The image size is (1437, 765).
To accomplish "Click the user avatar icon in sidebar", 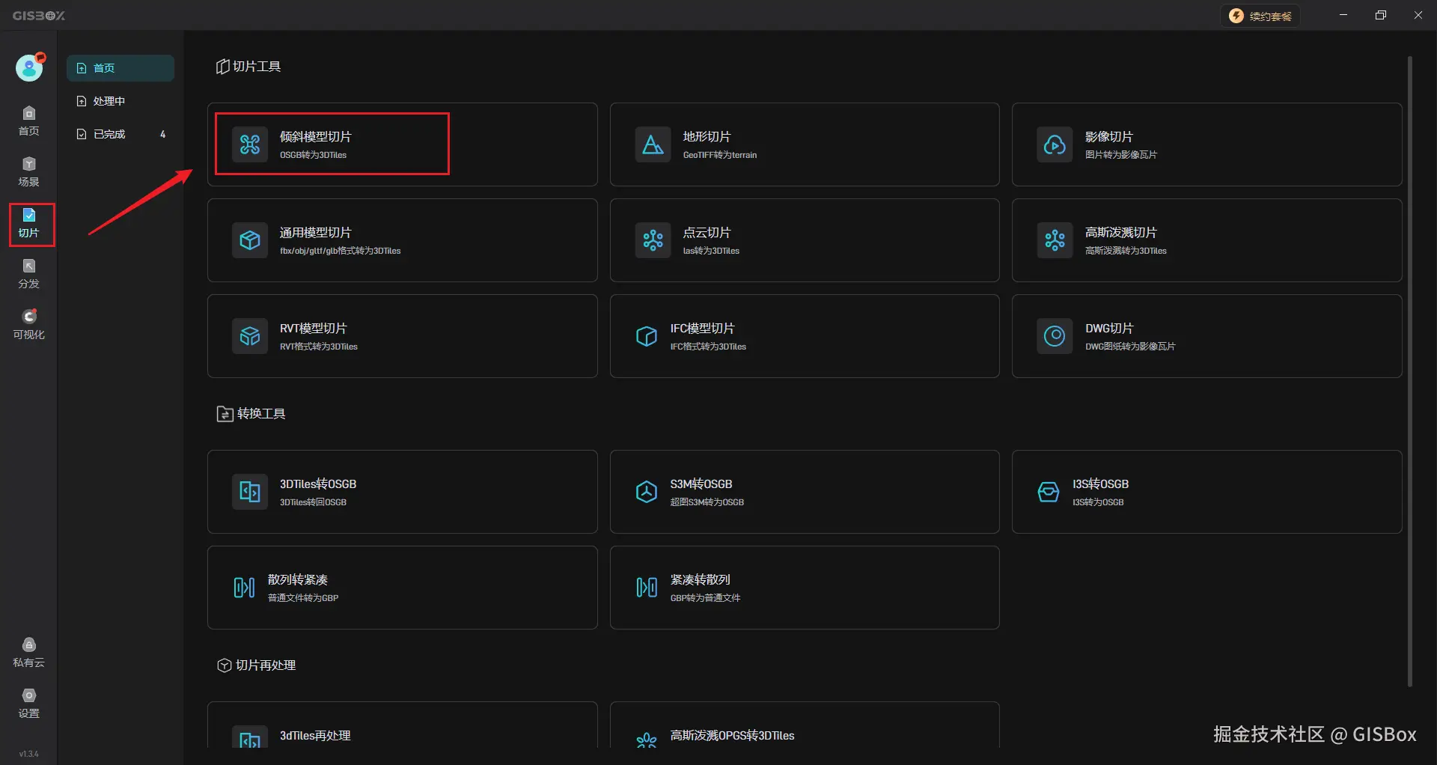I will coord(29,68).
